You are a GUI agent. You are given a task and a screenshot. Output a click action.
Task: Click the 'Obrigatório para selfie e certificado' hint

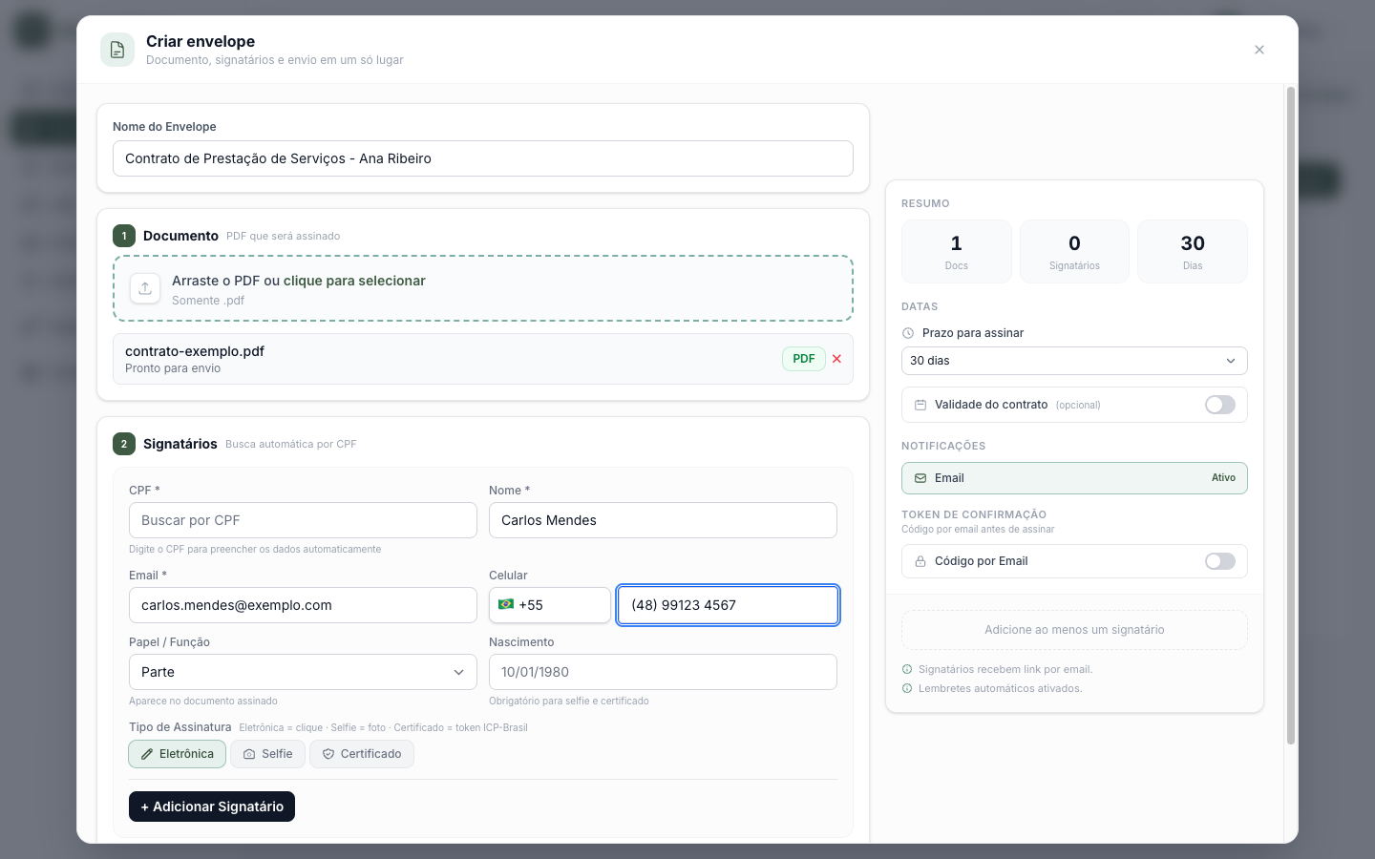pos(569,701)
